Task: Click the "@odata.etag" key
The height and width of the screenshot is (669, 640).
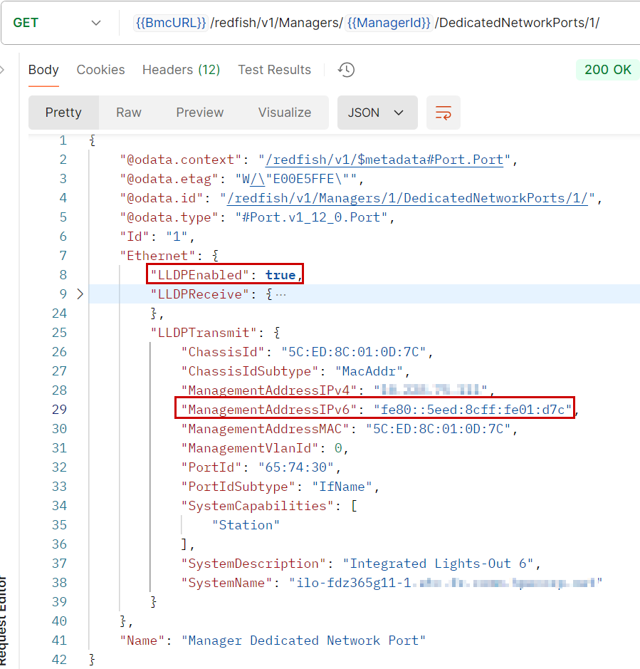Action: pos(169,179)
